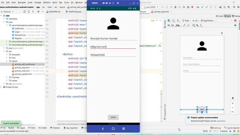Click the design surface layers icon
This screenshot has width=240, height=135.
click(x=169, y=21)
